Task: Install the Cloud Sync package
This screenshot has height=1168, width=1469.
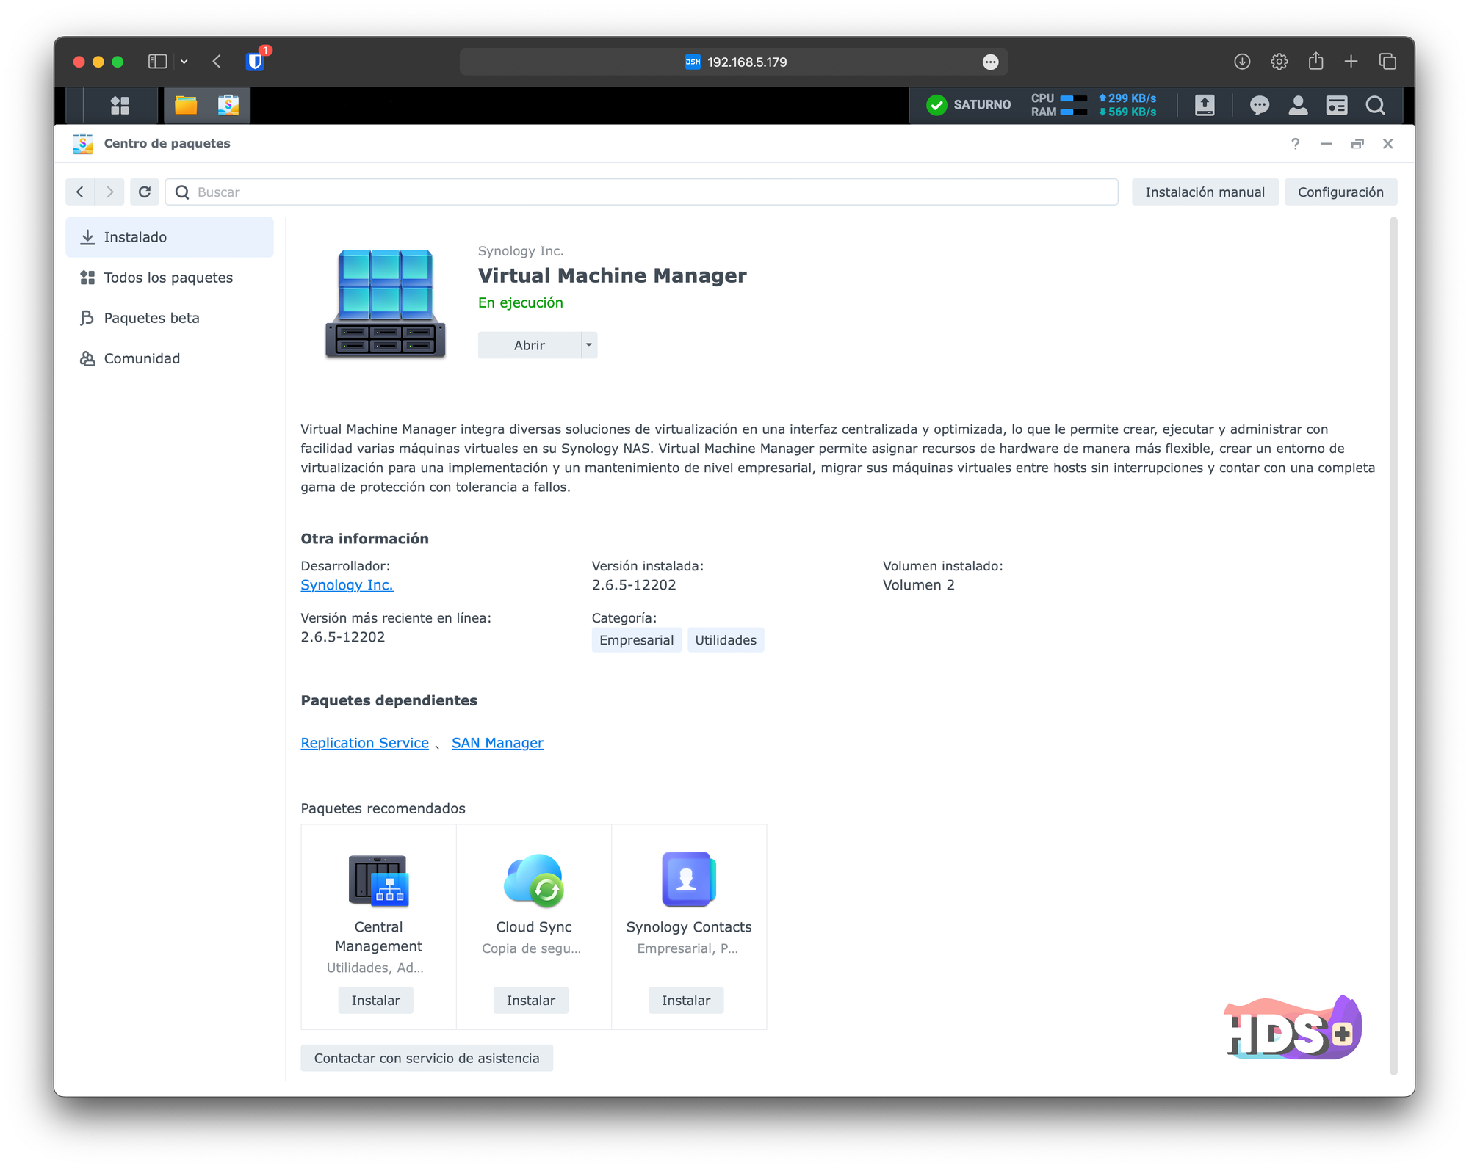Action: pos(530,1000)
